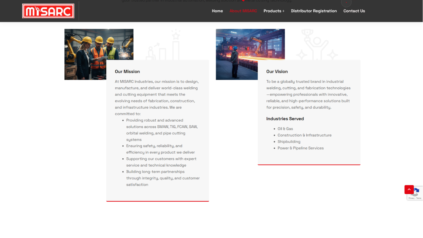The width and height of the screenshot is (423, 238).
Task: Click the Privacy - Terms link in reCAPTCHA
Action: [415, 198]
